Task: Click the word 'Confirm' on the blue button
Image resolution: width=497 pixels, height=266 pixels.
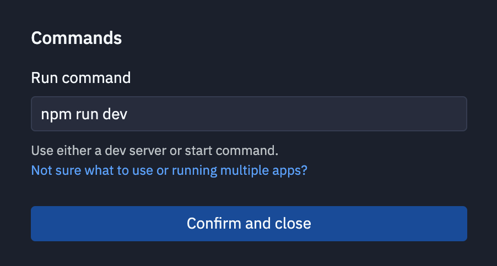Action: point(214,224)
